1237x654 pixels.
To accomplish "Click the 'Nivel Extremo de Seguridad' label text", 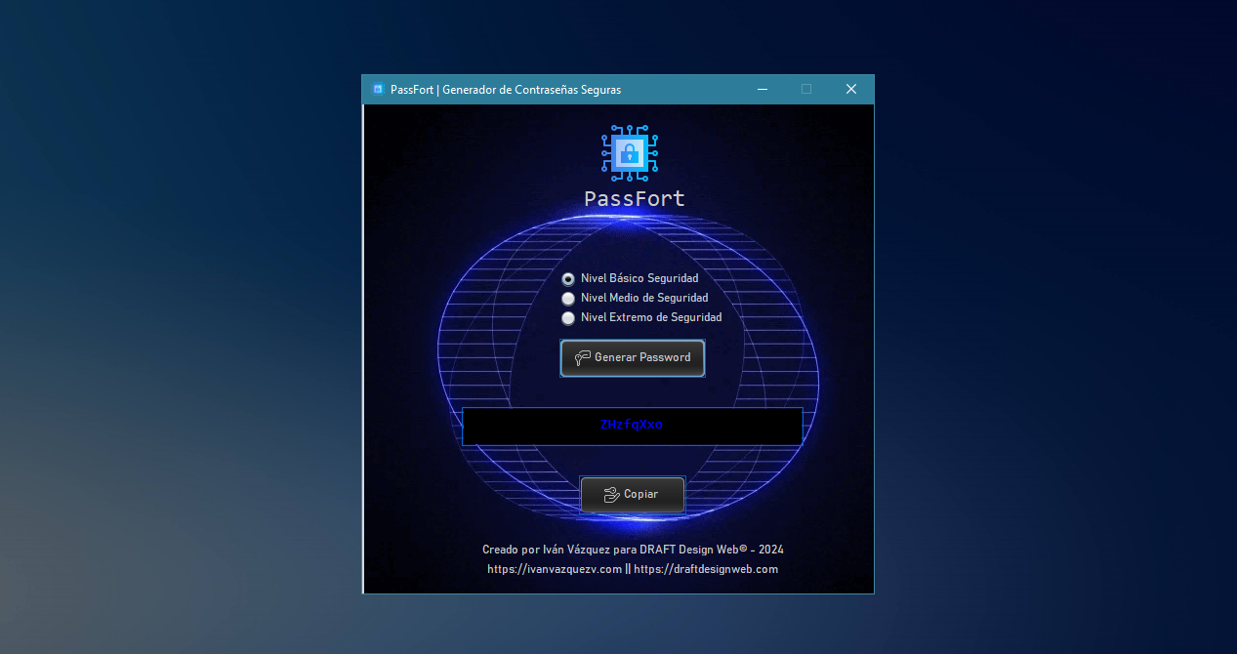I will (651, 318).
